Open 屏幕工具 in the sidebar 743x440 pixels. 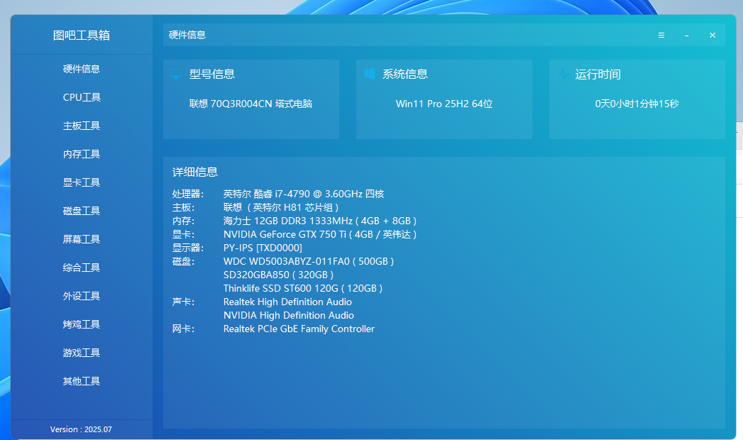click(x=82, y=239)
